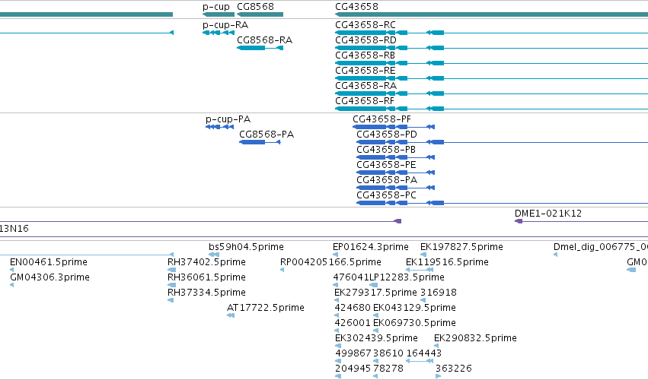Select the EK119516.5prime EST

(447, 262)
